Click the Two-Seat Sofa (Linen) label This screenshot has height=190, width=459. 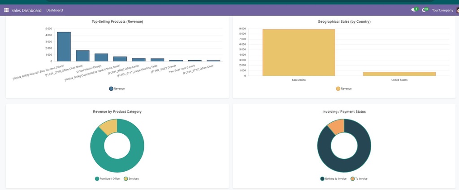click(x=182, y=69)
